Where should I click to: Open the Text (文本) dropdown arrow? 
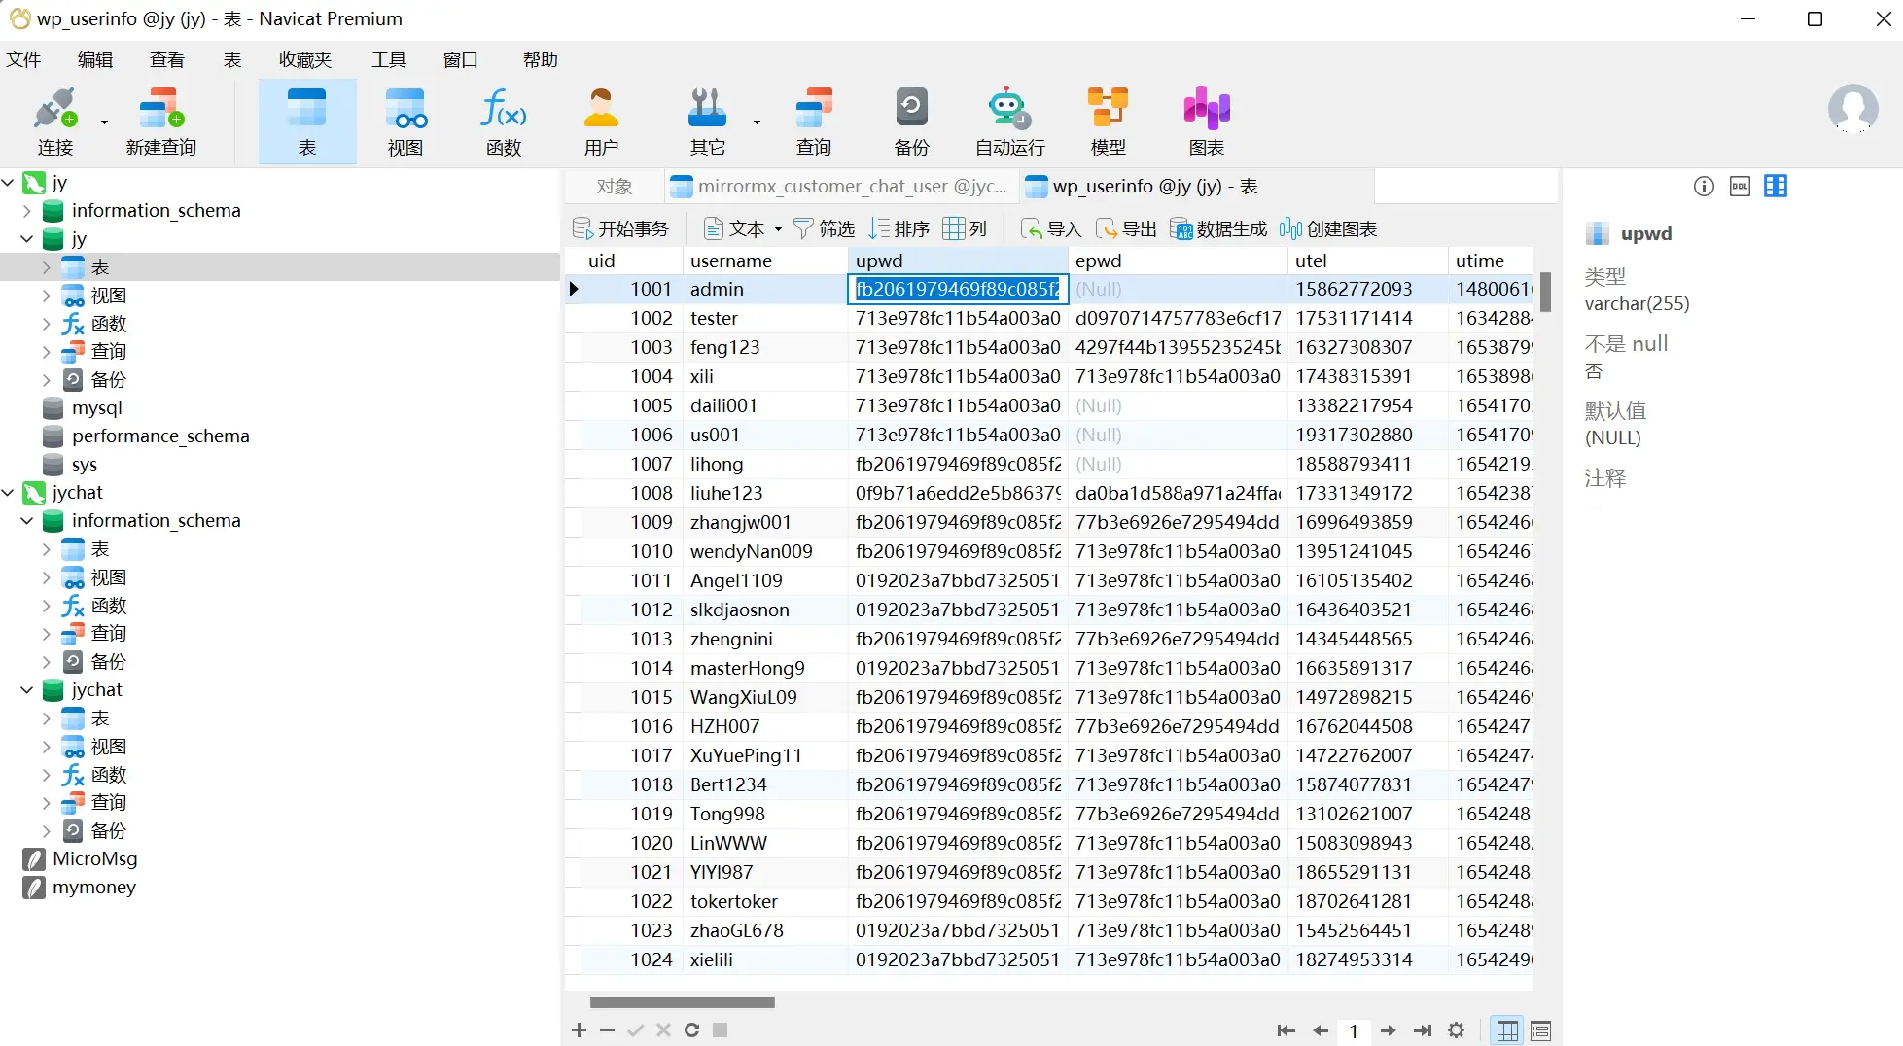tap(778, 229)
